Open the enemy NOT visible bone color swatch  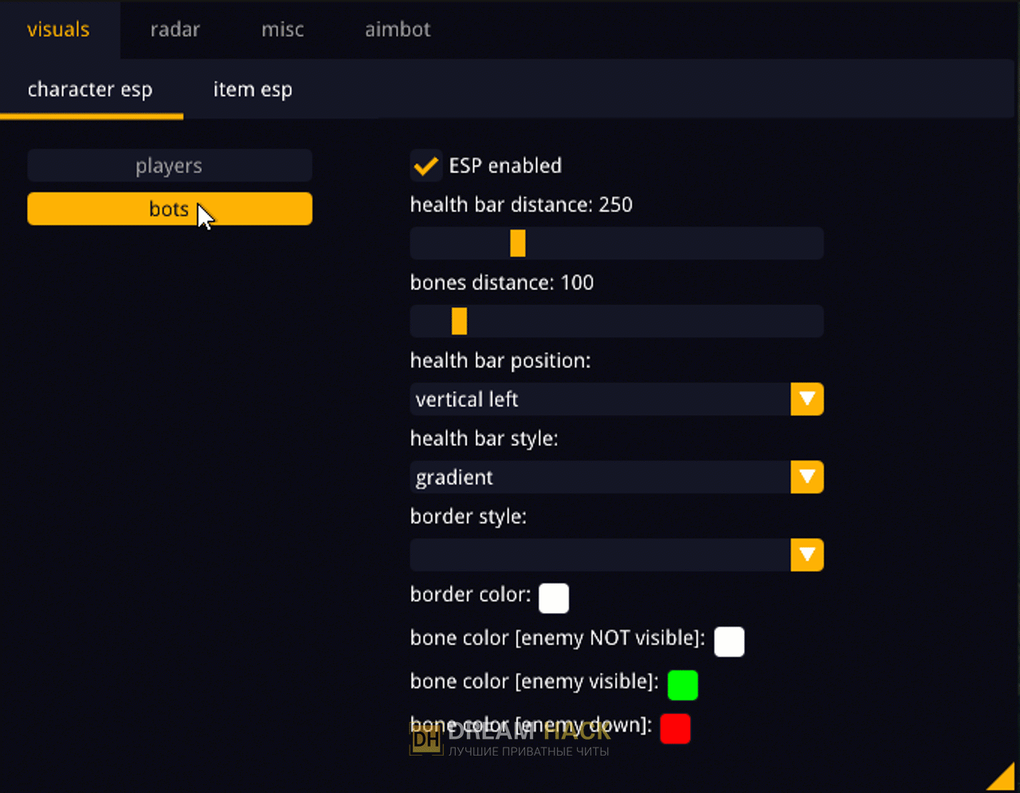coord(729,641)
